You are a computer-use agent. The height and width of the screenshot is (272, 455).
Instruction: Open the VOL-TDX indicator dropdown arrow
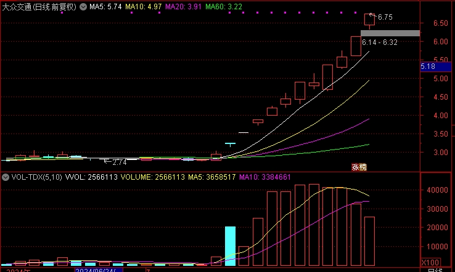click(5, 177)
